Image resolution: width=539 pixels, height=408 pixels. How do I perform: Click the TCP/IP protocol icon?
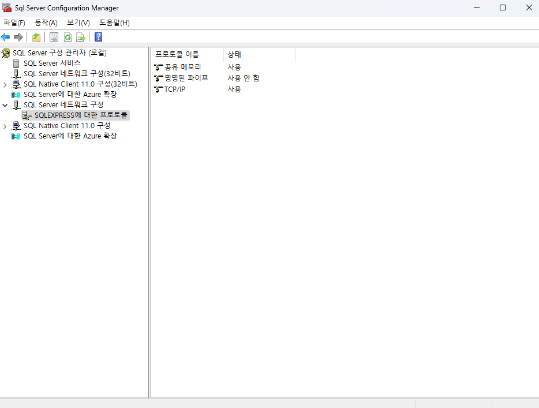(159, 89)
